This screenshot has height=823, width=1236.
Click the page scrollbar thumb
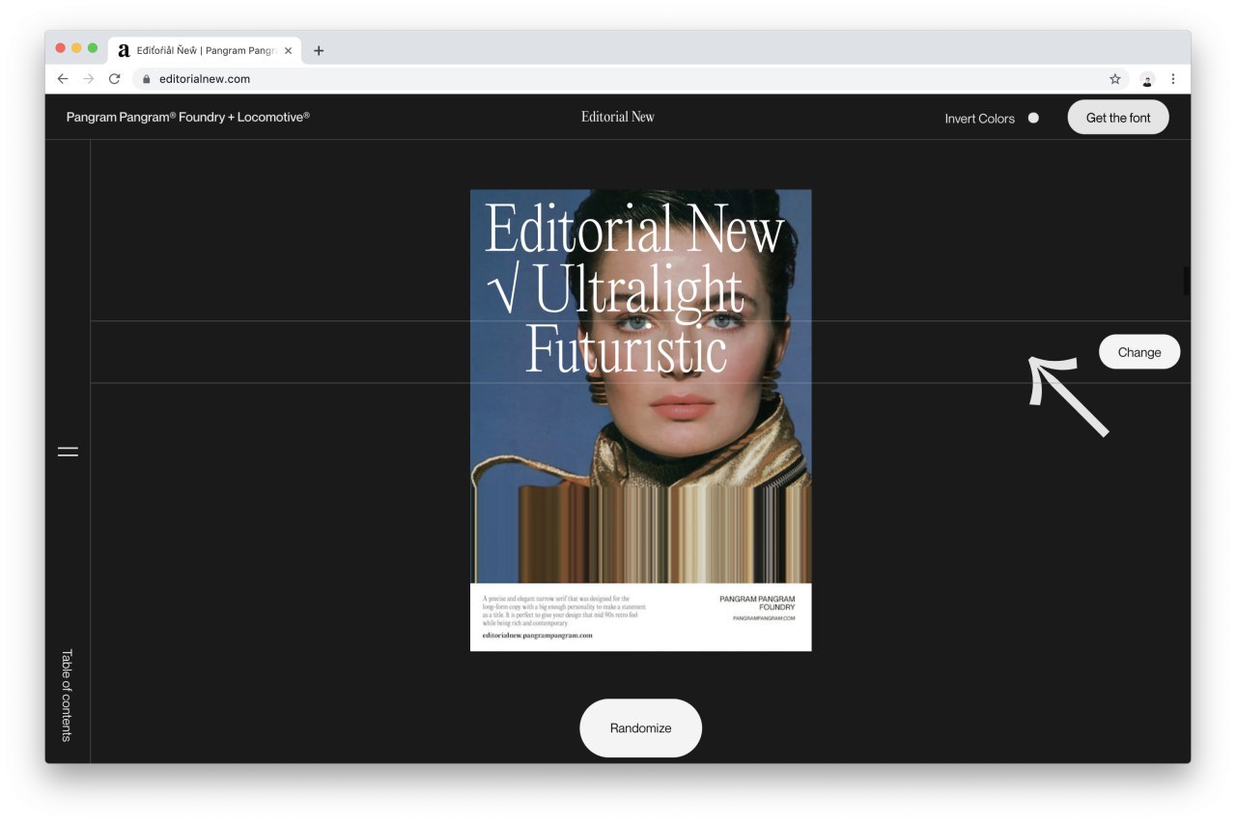tap(1187, 281)
